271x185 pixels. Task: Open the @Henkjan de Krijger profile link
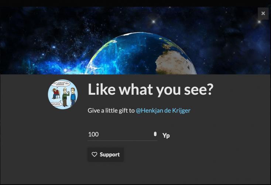163,111
